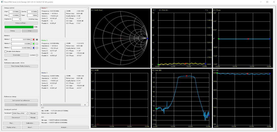Screen dimensions: 277x132
Task: Click the Sweep button
Action: click(x=12, y=31)
